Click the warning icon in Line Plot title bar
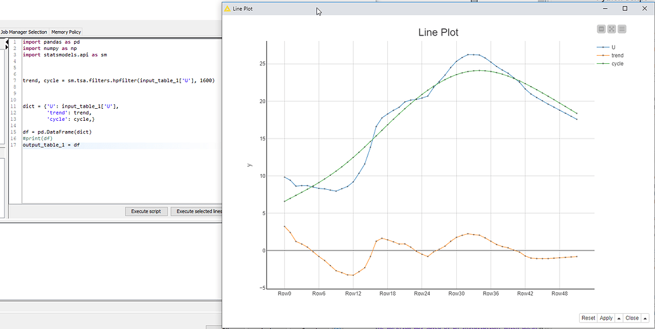Image resolution: width=655 pixels, height=329 pixels. click(227, 8)
